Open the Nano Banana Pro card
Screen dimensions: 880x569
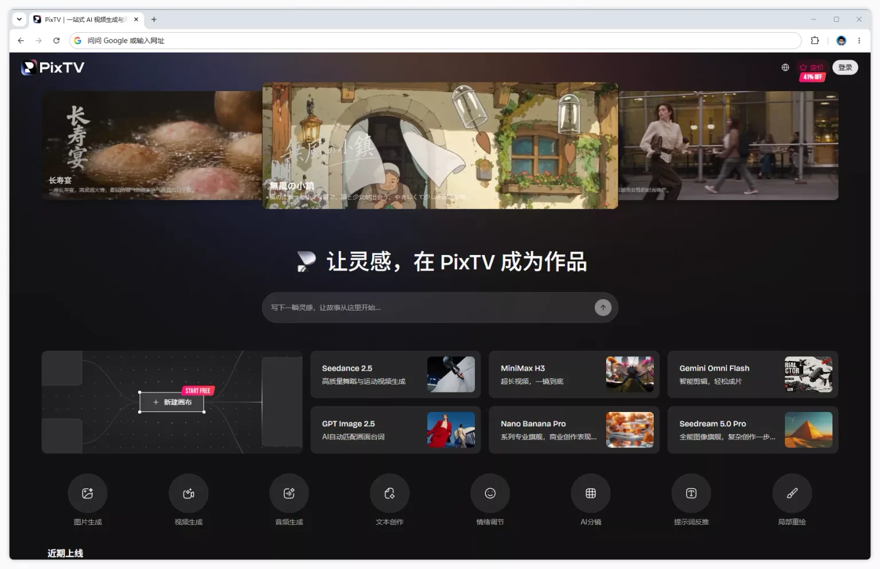click(574, 430)
